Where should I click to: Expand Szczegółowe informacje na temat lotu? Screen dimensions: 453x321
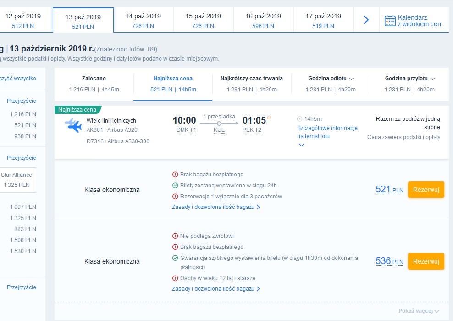click(x=327, y=132)
